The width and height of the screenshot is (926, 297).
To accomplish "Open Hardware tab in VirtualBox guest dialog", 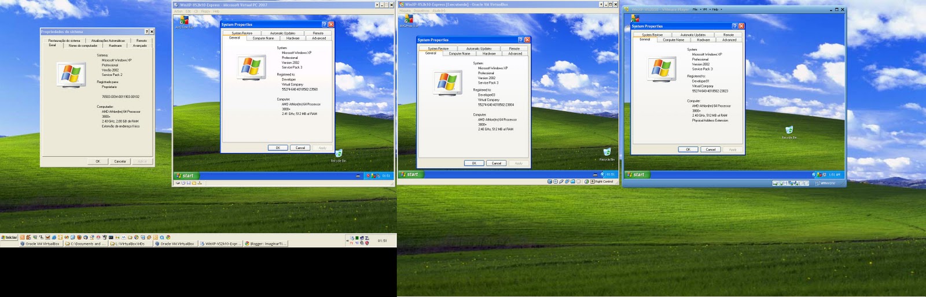I will click(489, 54).
